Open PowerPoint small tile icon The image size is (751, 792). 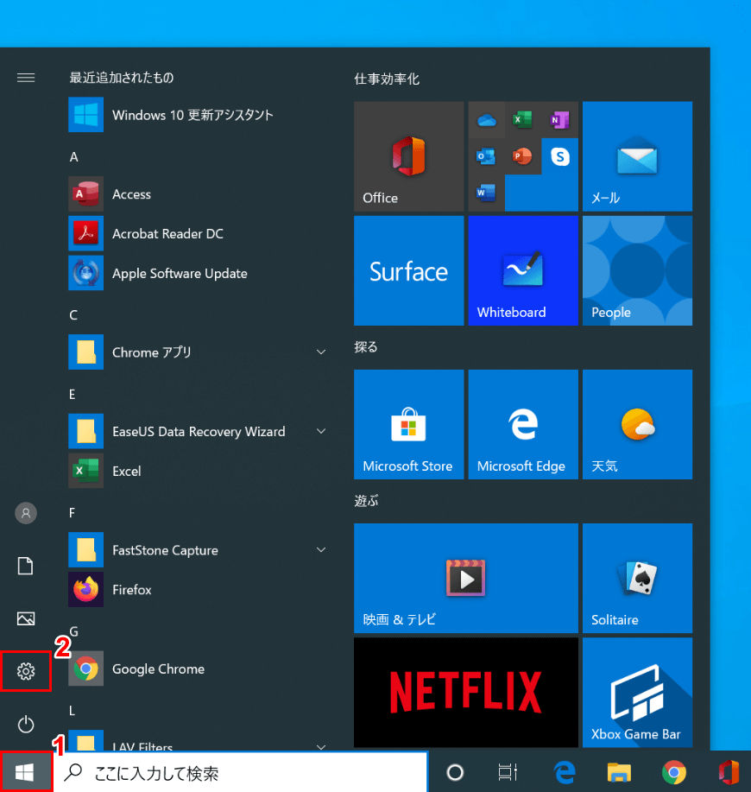click(x=523, y=156)
